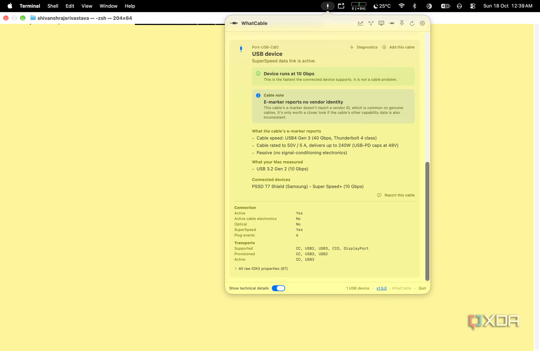The height and width of the screenshot is (351, 540).
Task: Quit WhatCable from the footer
Action: (x=422, y=288)
